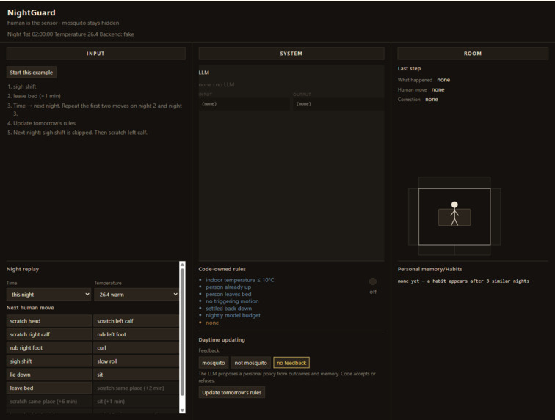The width and height of the screenshot is (555, 420).
Task: Click the person leaves bed rule
Action: click(x=228, y=294)
